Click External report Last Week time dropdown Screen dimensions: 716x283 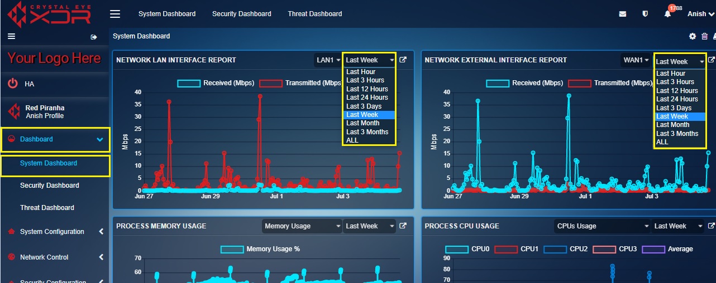[679, 61]
